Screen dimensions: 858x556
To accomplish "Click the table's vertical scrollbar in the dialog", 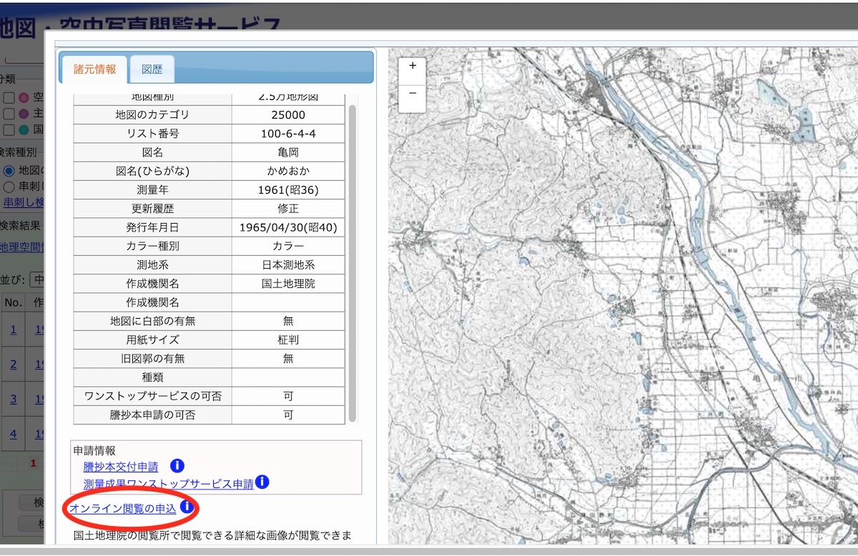I will point(352,262).
